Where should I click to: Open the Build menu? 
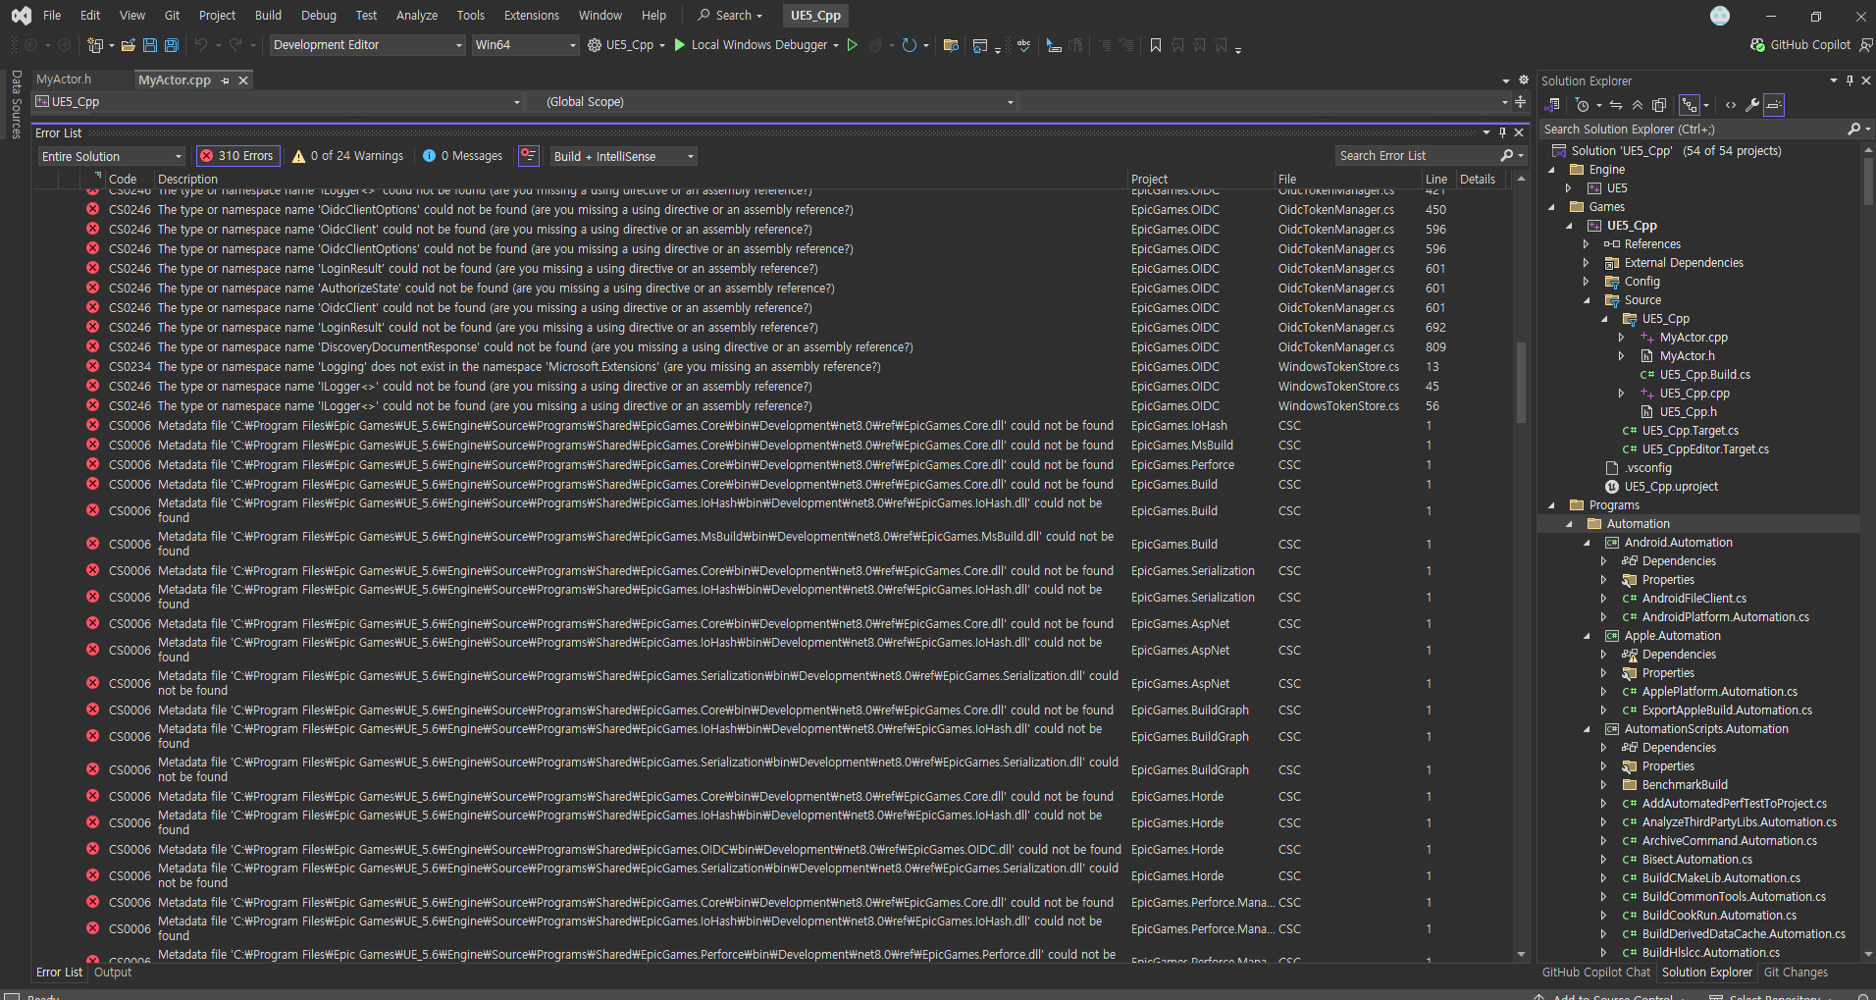[268, 16]
